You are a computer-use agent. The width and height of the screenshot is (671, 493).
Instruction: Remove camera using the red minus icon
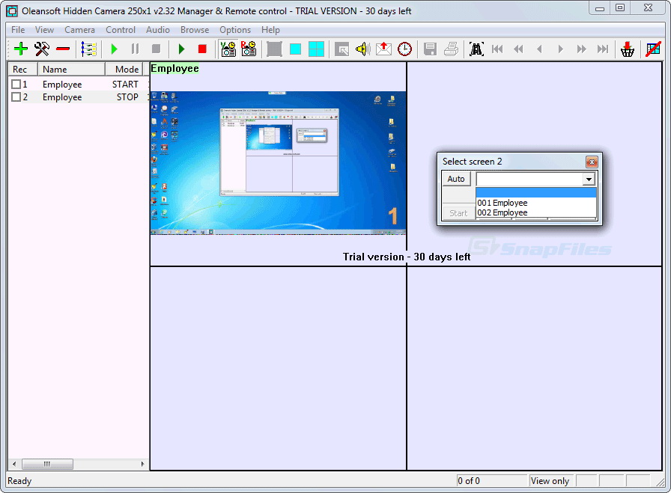tap(63, 49)
